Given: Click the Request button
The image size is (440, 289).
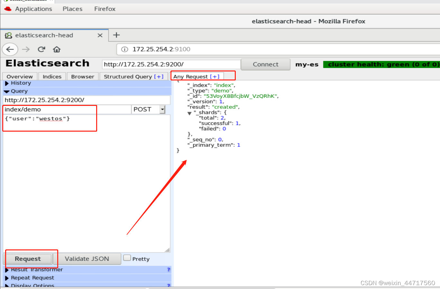Looking at the screenshot, I should 28,259.
